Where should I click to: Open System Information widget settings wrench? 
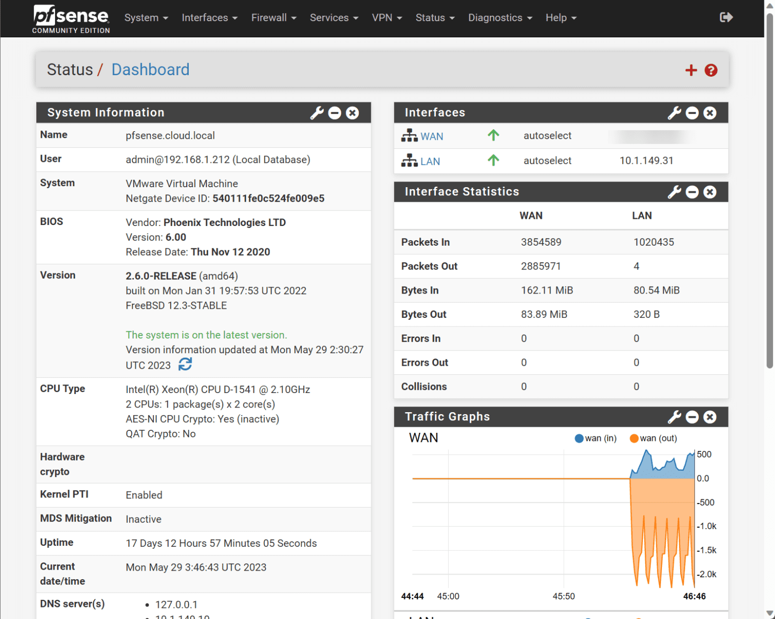[317, 112]
